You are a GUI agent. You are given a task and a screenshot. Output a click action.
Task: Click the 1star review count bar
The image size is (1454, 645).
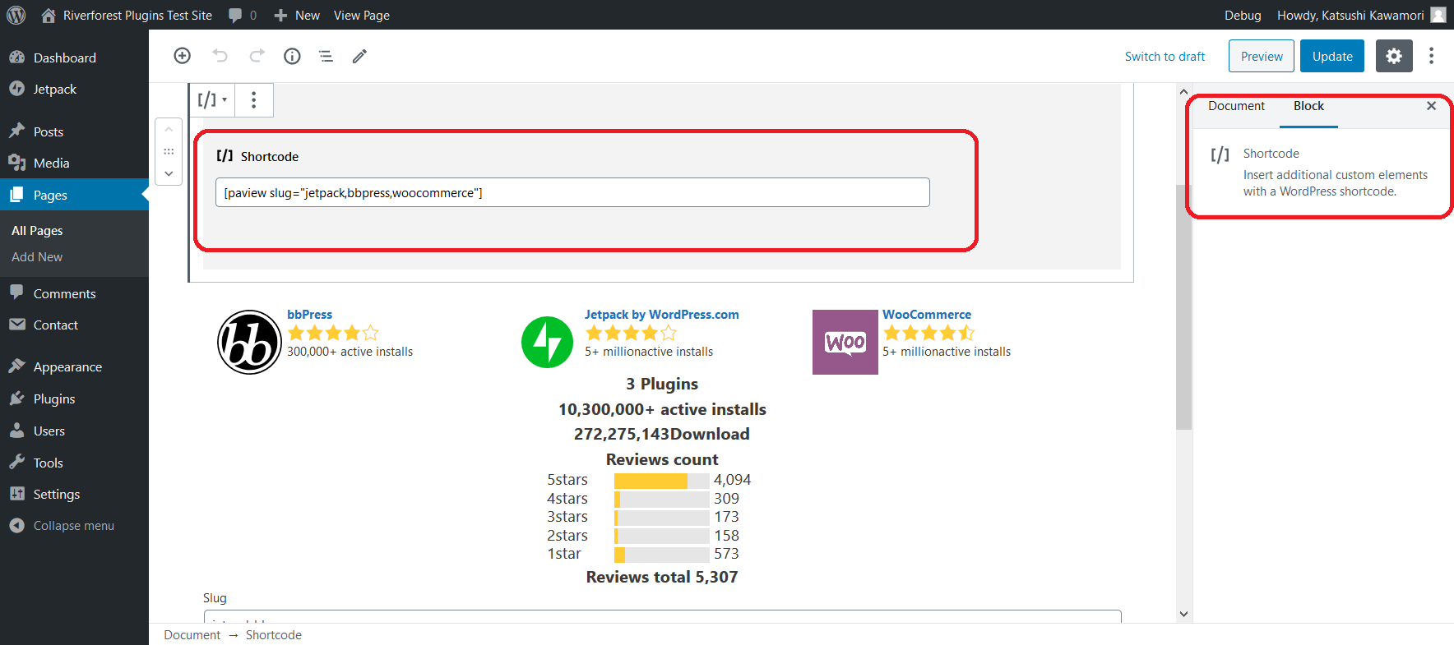(x=661, y=555)
